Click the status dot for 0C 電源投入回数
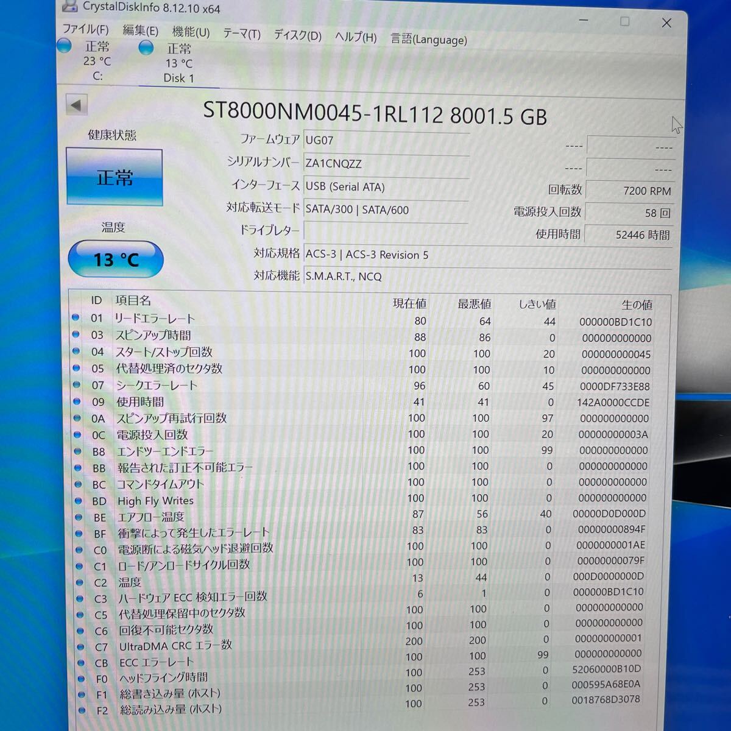The width and height of the screenshot is (731, 731). 77,434
